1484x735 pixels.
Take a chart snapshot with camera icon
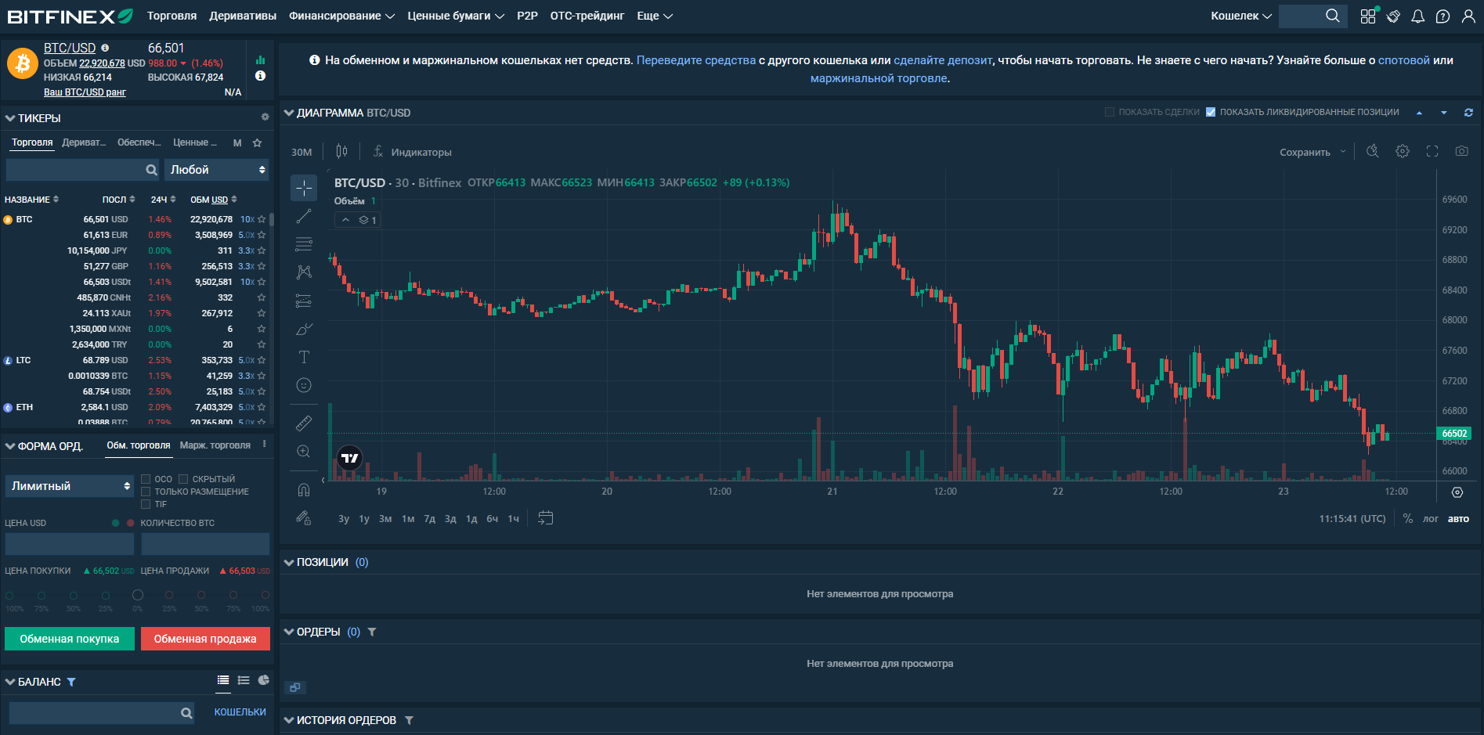[1461, 151]
